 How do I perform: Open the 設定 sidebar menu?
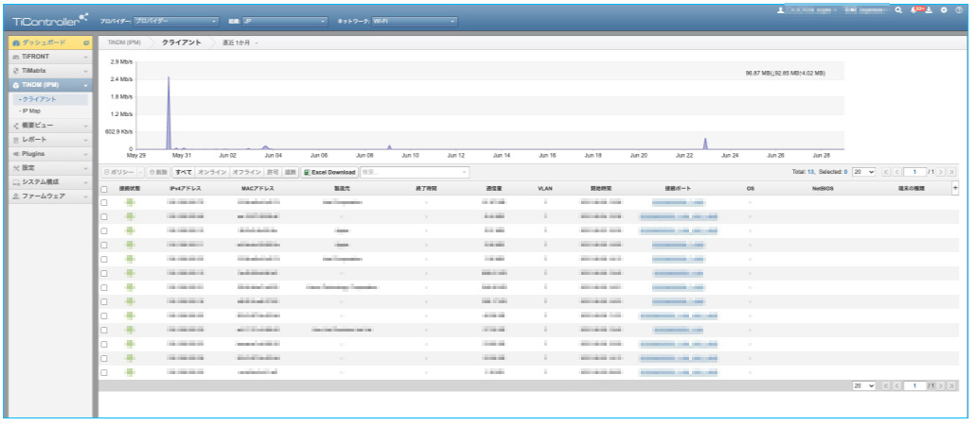click(49, 168)
